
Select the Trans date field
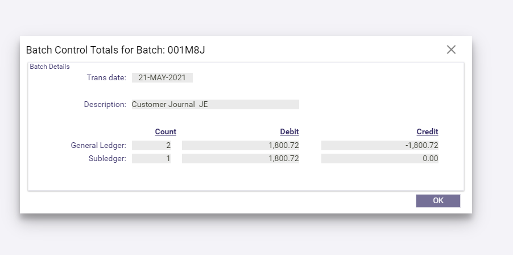click(x=162, y=77)
